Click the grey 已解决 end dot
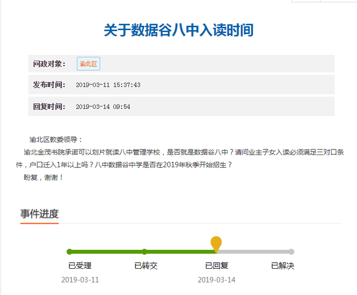The image size is (357, 295). (x=291, y=252)
